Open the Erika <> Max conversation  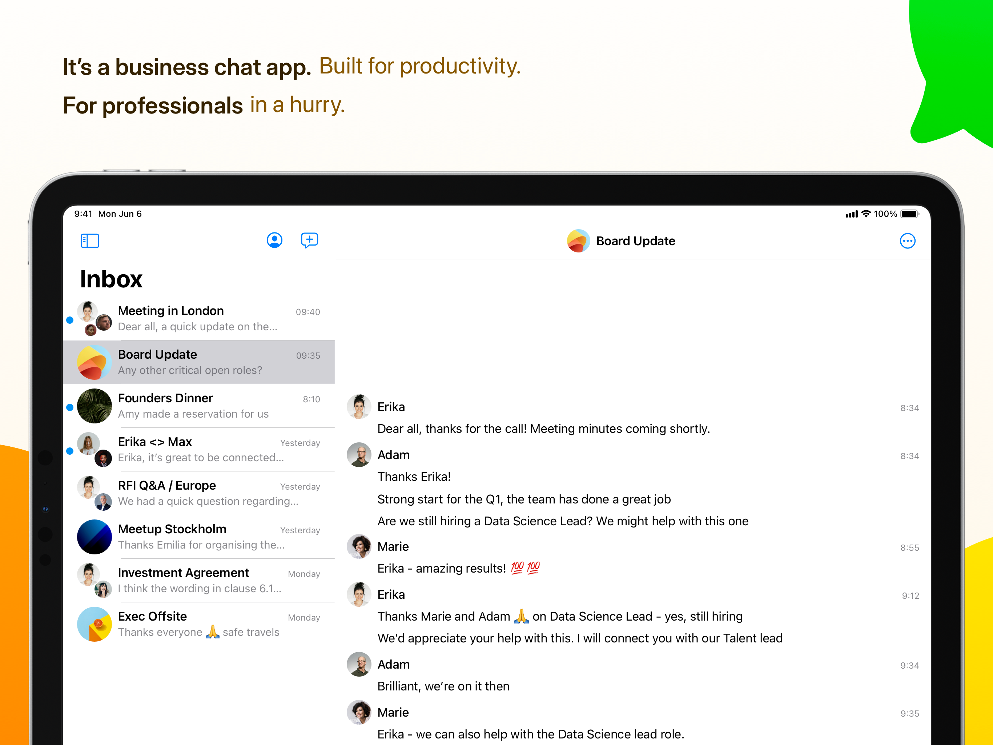click(199, 449)
